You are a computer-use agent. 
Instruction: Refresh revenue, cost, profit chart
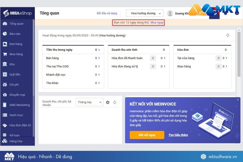click(x=115, y=102)
